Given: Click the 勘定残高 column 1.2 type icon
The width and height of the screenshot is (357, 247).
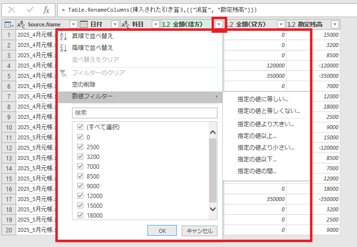Looking at the screenshot, I should pos(291,24).
